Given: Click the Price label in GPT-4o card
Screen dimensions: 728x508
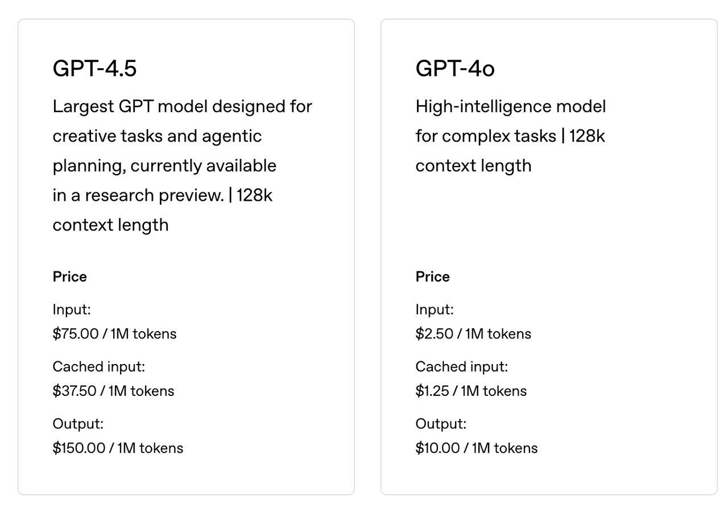Looking at the screenshot, I should [x=432, y=277].
